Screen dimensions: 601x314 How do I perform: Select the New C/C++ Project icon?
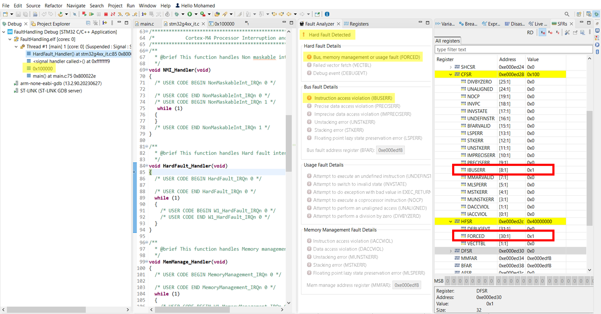5,14
